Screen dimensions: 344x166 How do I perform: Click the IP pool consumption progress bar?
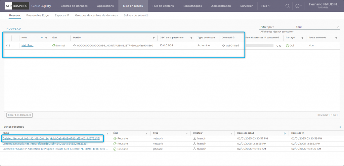(x=259, y=45)
